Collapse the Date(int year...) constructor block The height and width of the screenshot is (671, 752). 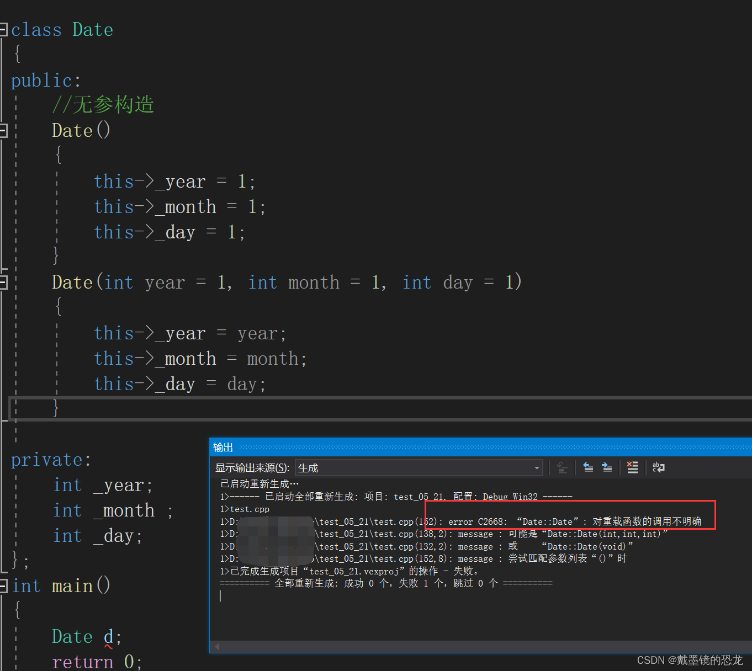pos(3,283)
